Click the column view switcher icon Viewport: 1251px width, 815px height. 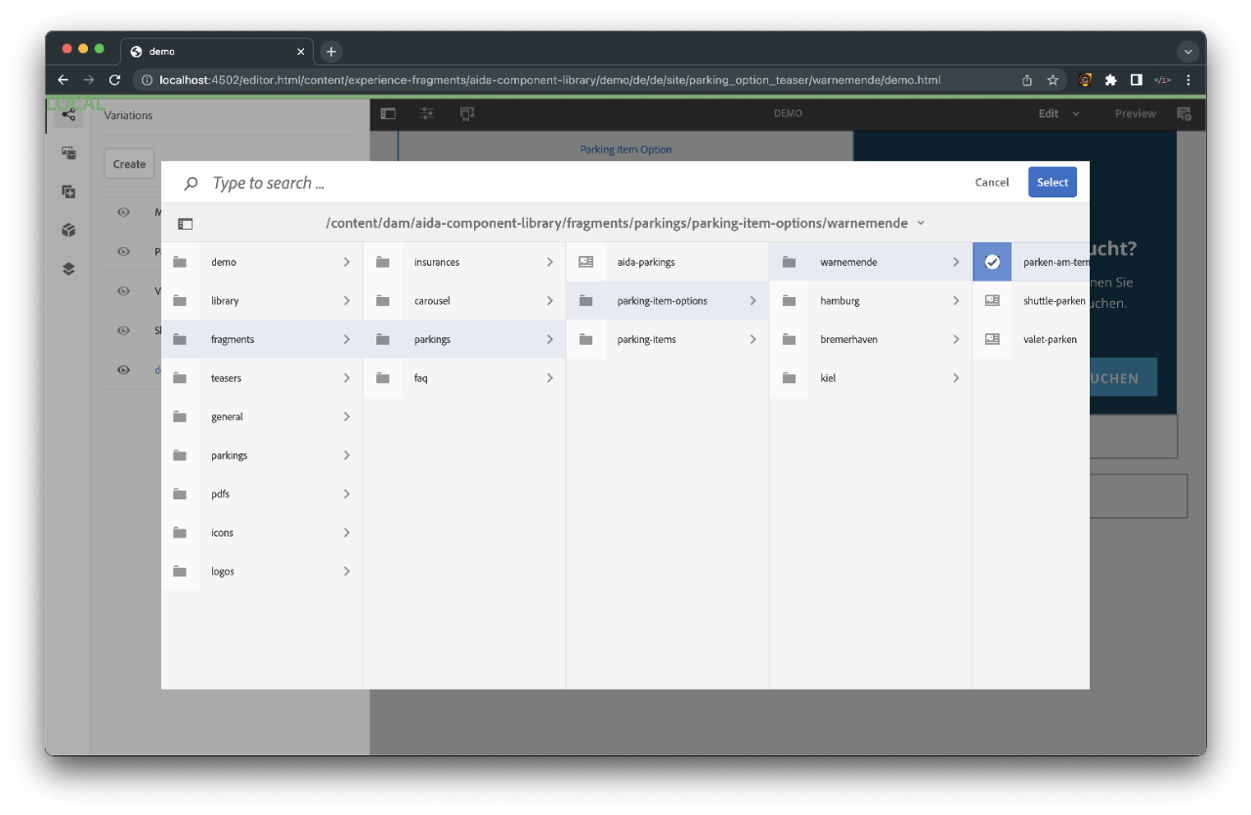186,224
